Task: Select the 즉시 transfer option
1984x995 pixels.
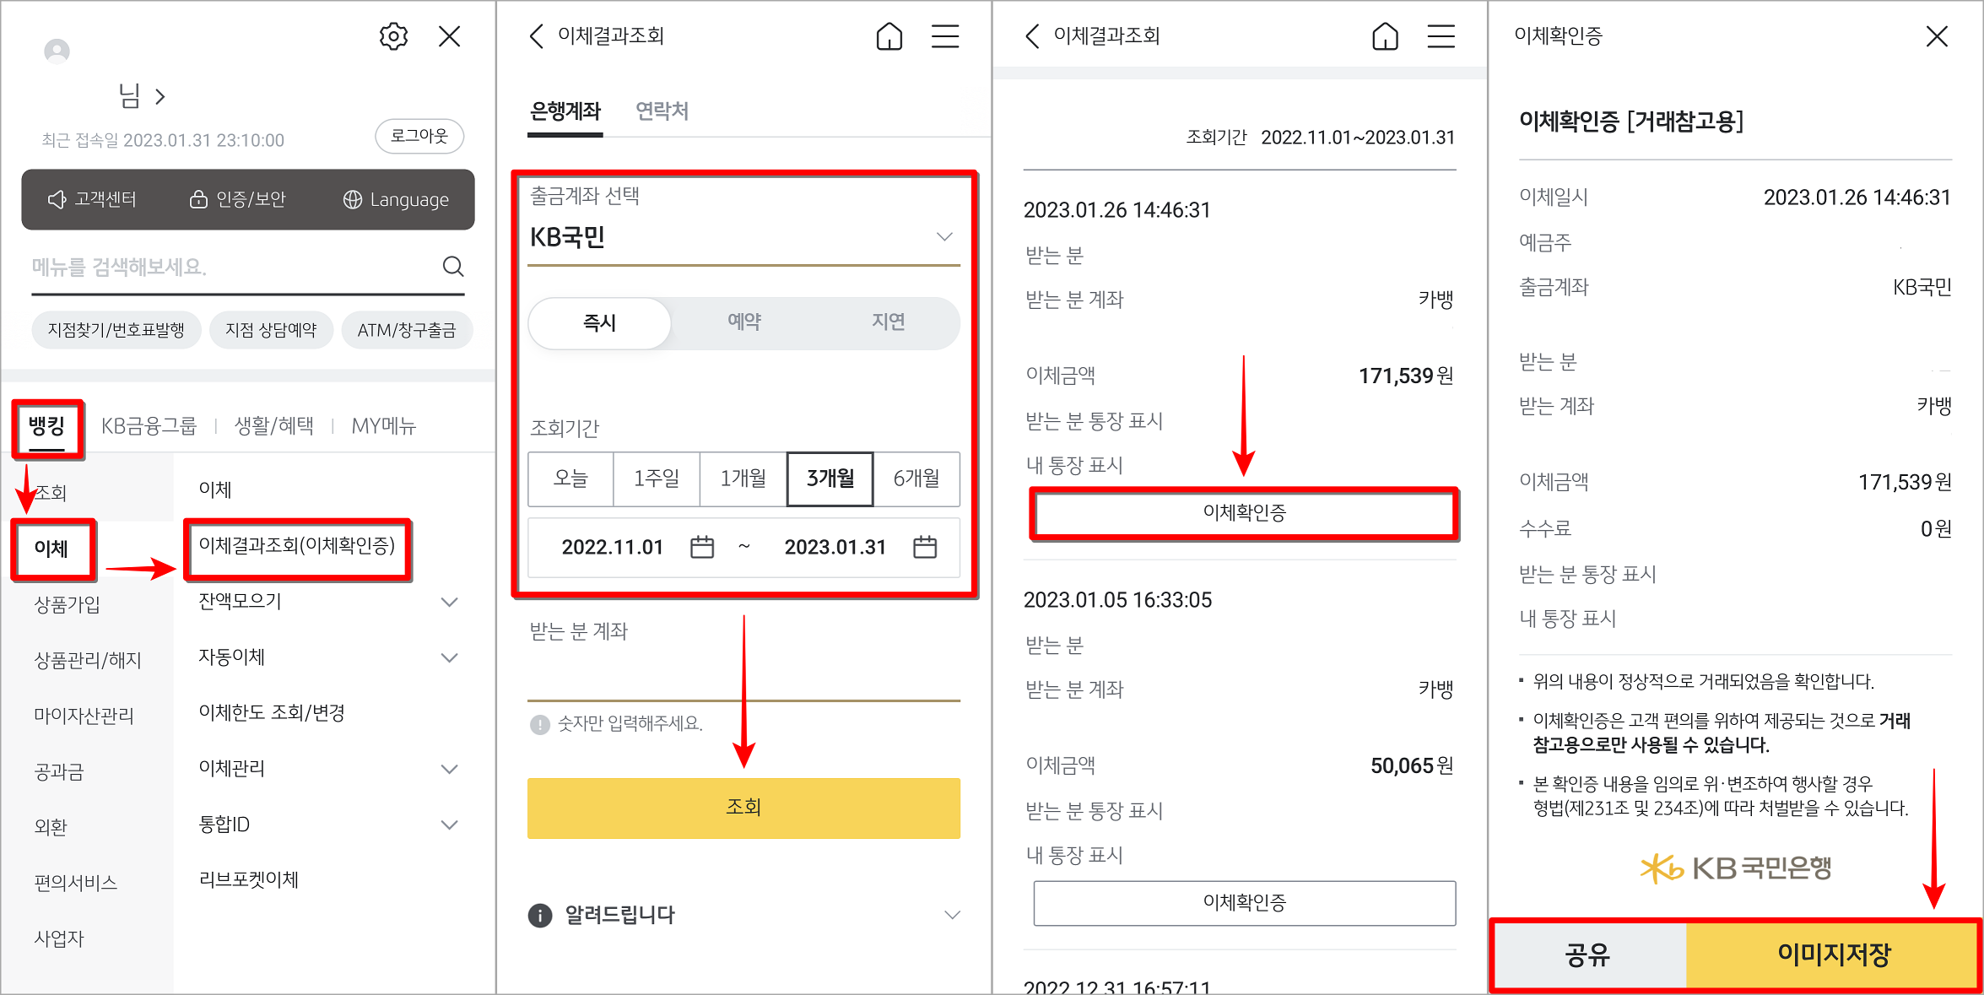Action: 598,322
